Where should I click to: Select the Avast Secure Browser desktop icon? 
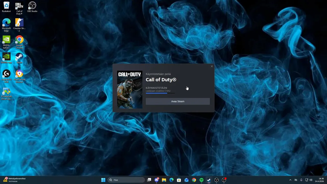[x=19, y=76]
